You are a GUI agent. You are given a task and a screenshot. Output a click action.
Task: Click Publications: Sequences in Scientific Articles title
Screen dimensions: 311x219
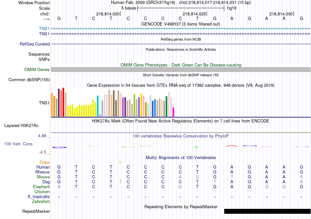[181, 49]
